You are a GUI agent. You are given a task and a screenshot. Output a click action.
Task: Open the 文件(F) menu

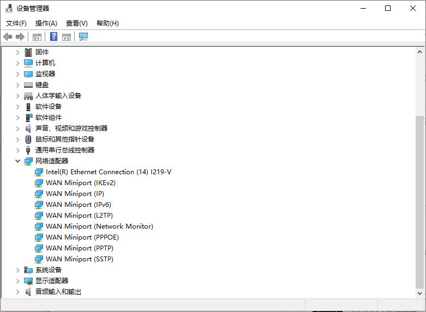pyautogui.click(x=16, y=23)
